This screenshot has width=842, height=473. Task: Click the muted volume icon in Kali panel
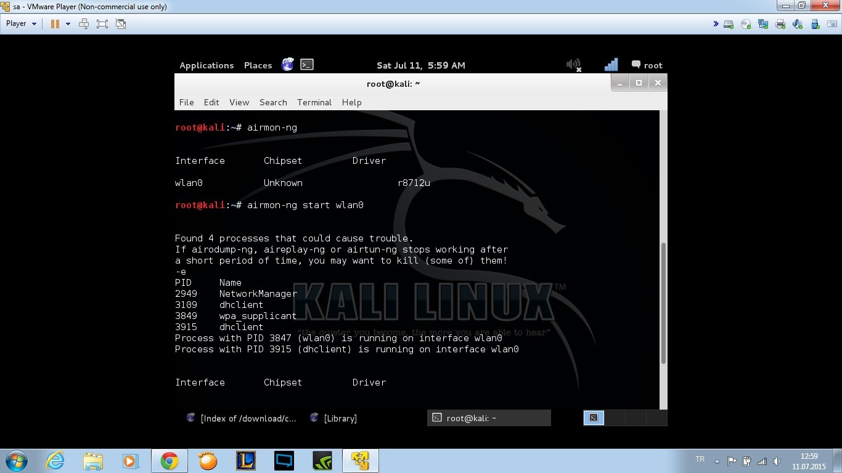(x=574, y=65)
